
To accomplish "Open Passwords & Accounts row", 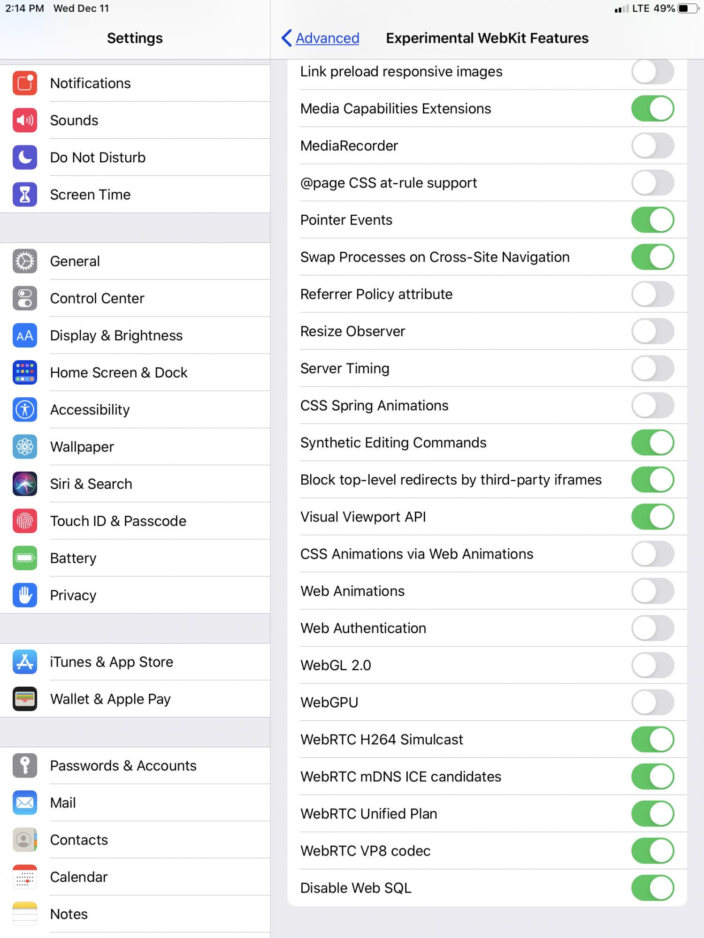I will tap(135, 765).
